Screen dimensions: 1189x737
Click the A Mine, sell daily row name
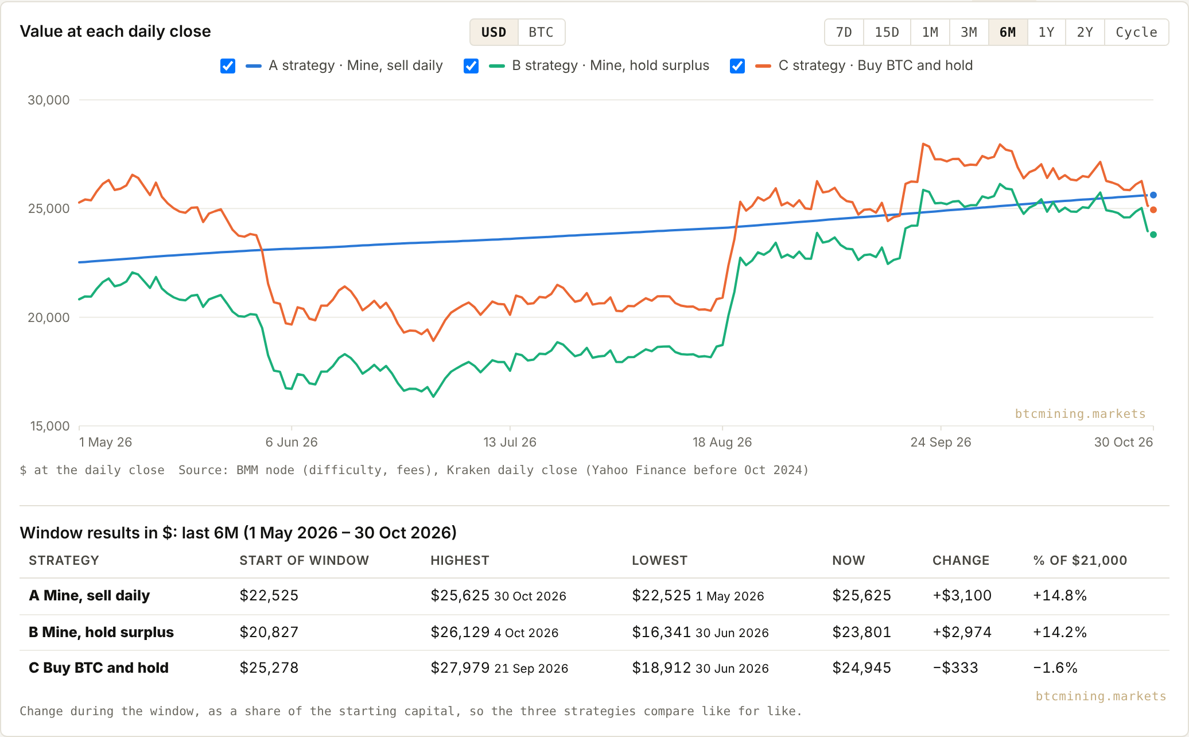[90, 595]
